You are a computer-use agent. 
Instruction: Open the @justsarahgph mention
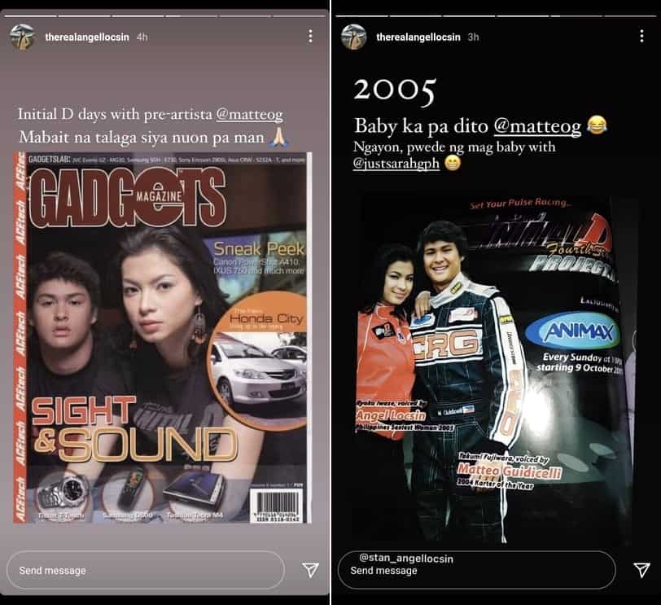[x=396, y=163]
